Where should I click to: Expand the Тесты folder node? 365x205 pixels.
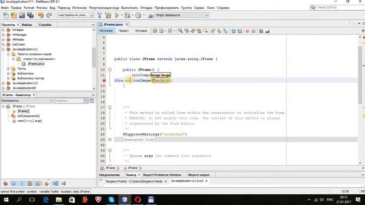[9, 68]
